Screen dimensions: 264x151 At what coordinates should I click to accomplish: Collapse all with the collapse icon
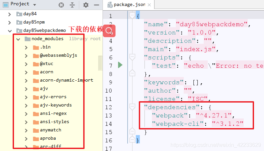tap(72, 5)
